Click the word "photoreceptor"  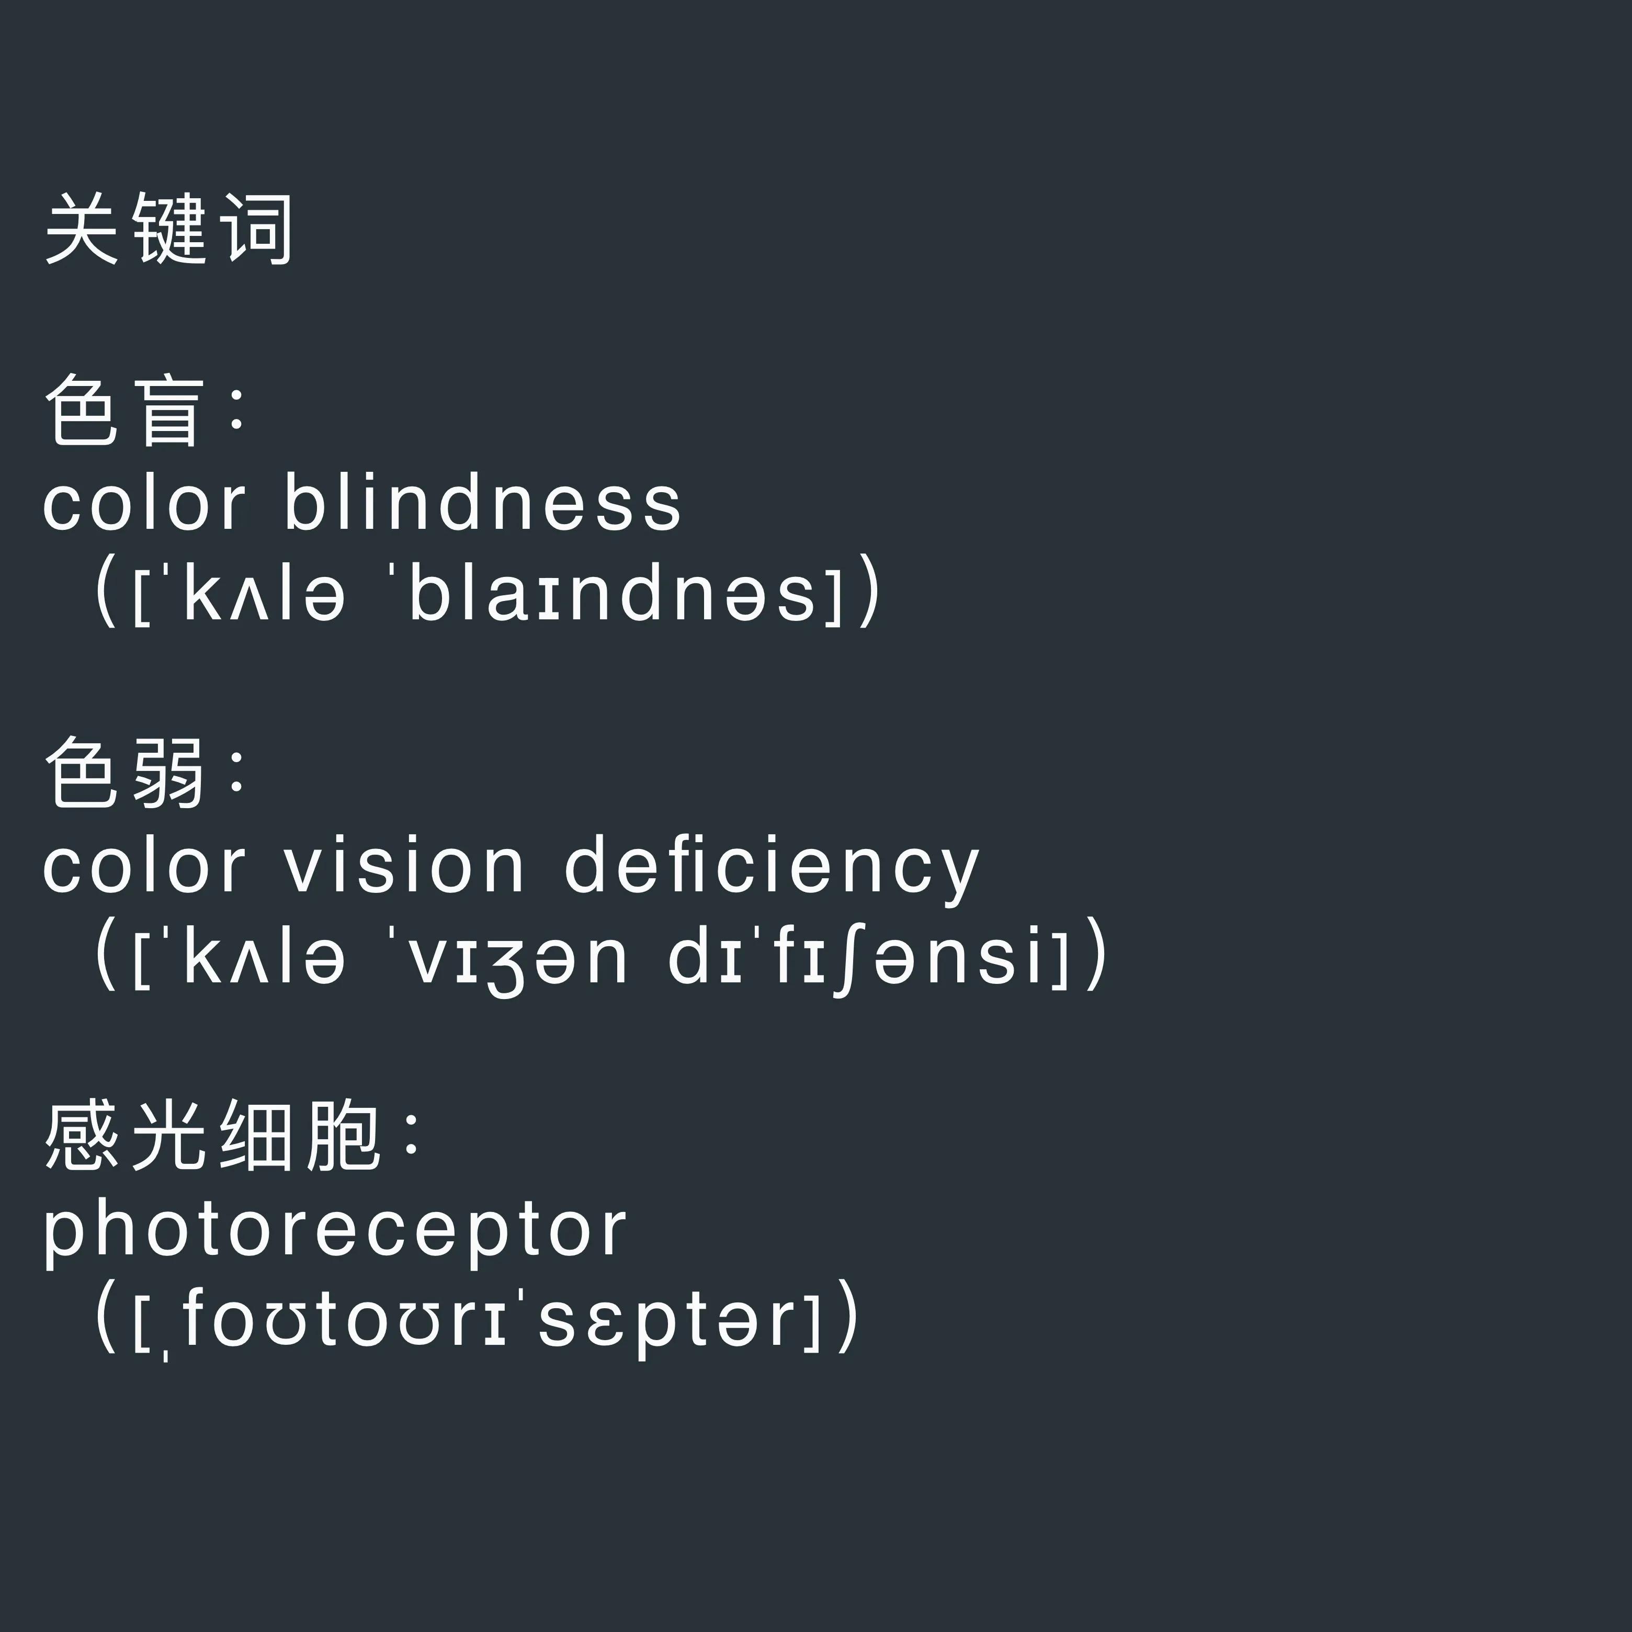coord(335,1231)
